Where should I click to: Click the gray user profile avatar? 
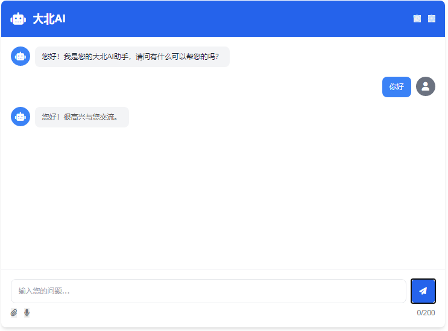426,86
